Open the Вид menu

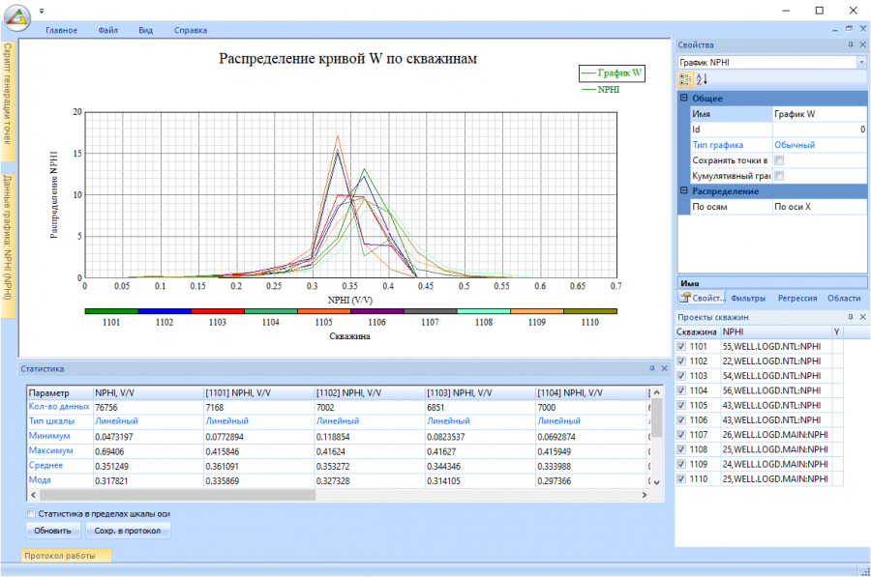pyautogui.click(x=145, y=30)
